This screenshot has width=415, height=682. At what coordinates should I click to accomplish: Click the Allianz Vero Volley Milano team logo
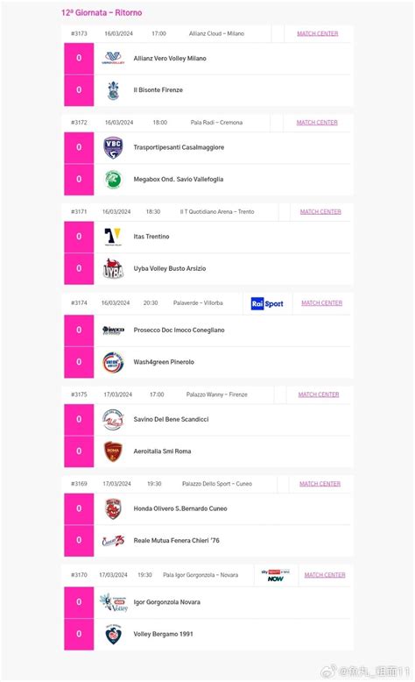pyautogui.click(x=113, y=58)
